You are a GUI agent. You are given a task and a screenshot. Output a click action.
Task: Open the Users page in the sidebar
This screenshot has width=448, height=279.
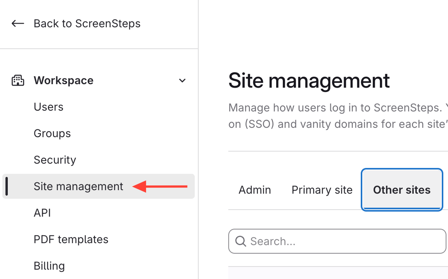[49, 107]
